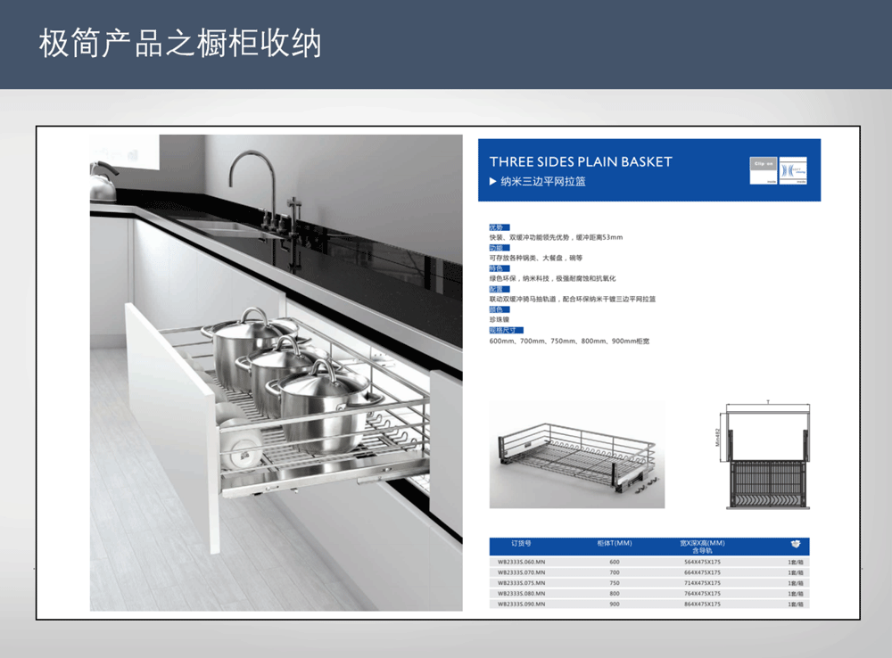Select the cabinet dimension line drawing
The image size is (892, 658).
[763, 455]
